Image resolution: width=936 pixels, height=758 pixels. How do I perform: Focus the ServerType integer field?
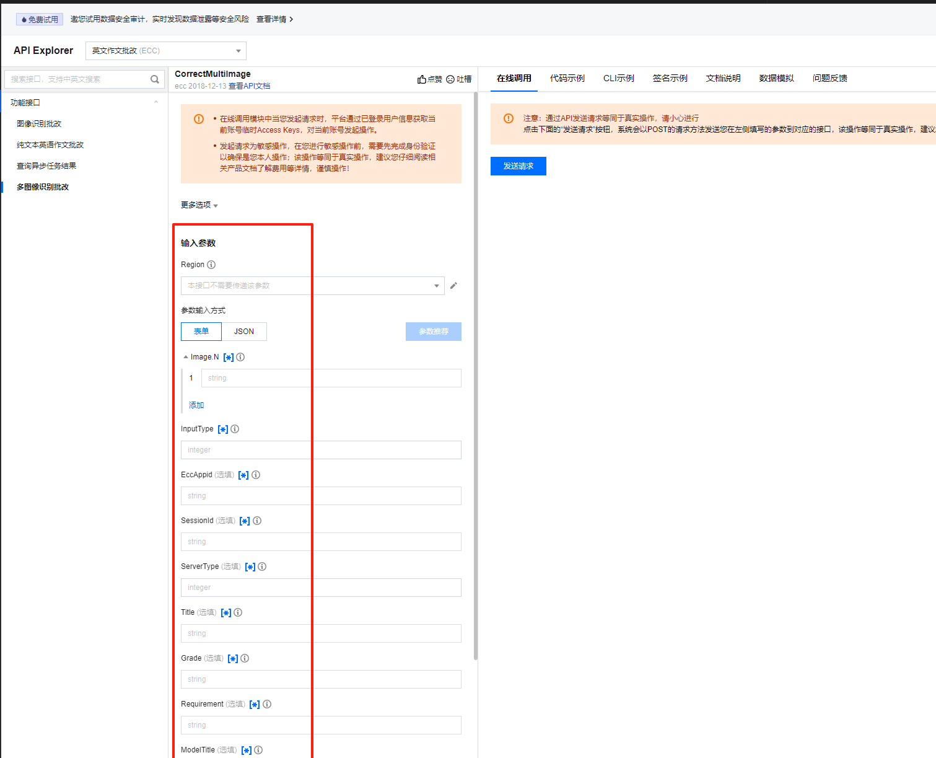pyautogui.click(x=321, y=588)
